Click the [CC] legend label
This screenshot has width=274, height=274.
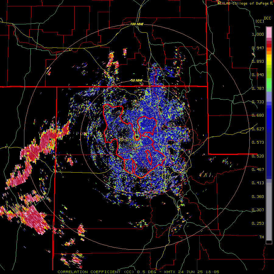click(x=260, y=21)
